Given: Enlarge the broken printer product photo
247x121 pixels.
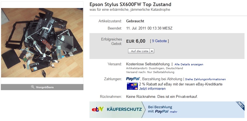Looking at the screenshot, I should (x=42, y=43).
